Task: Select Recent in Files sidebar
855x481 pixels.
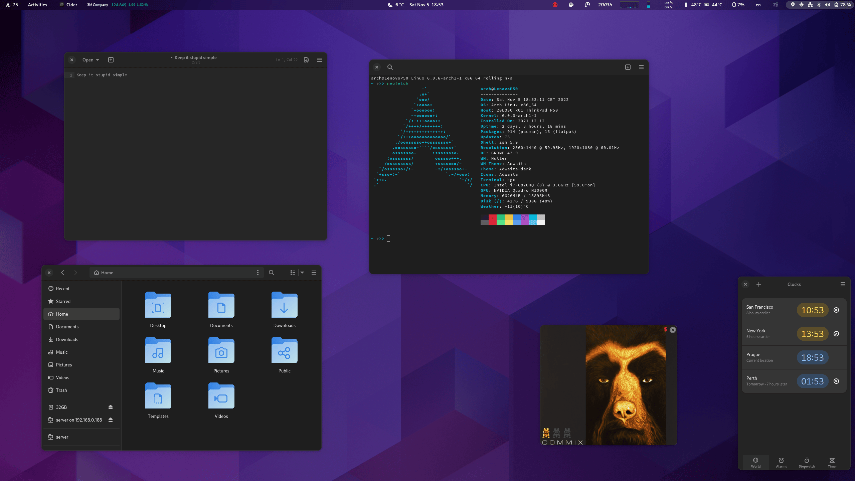Action: [81, 289]
